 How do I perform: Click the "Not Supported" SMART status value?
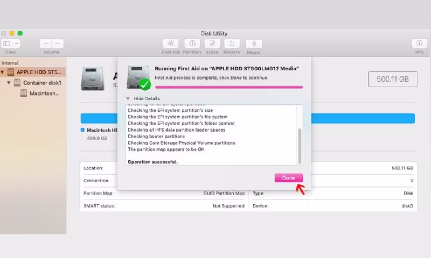(228, 206)
